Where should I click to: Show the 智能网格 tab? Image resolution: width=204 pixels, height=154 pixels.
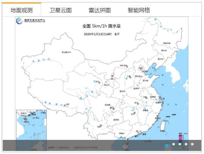(139, 10)
